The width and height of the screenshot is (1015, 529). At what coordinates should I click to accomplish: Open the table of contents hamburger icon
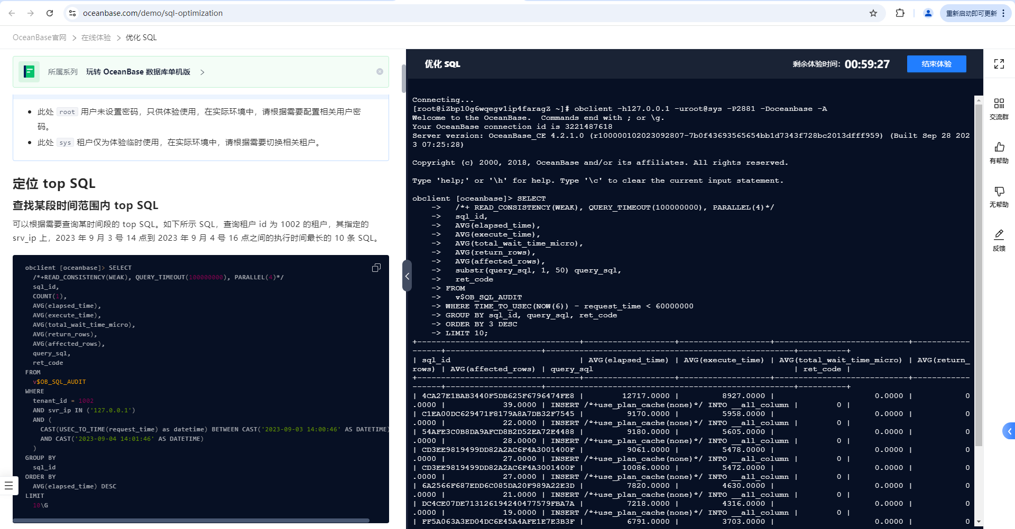(8, 485)
